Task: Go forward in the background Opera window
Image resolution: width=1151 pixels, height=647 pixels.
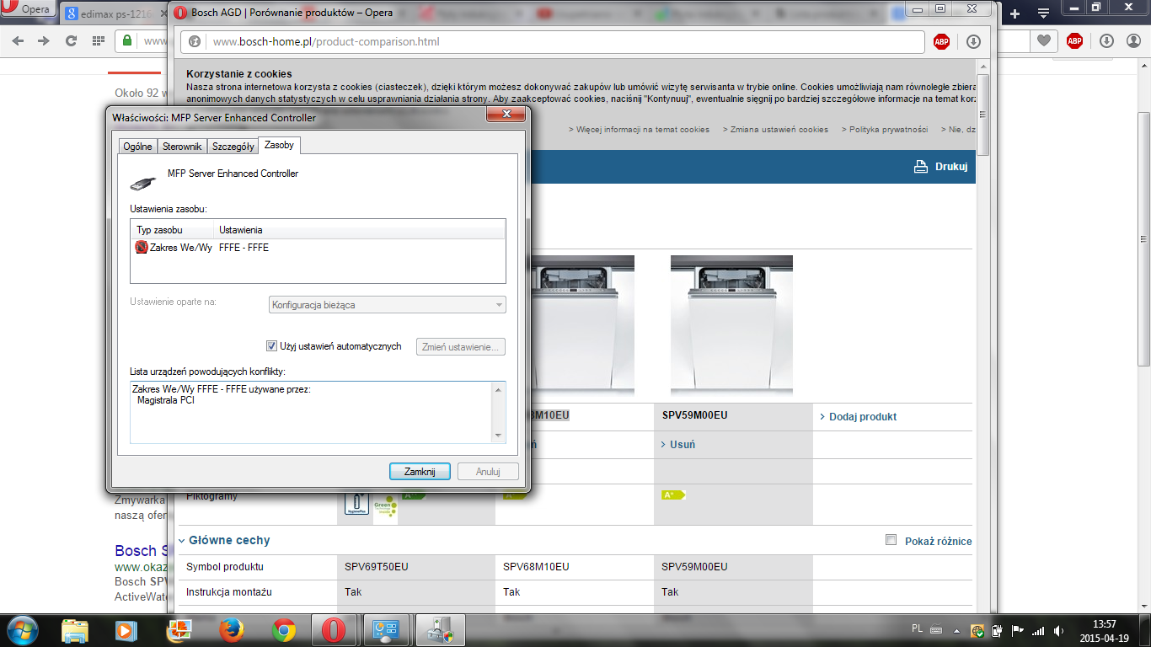Action: click(44, 40)
